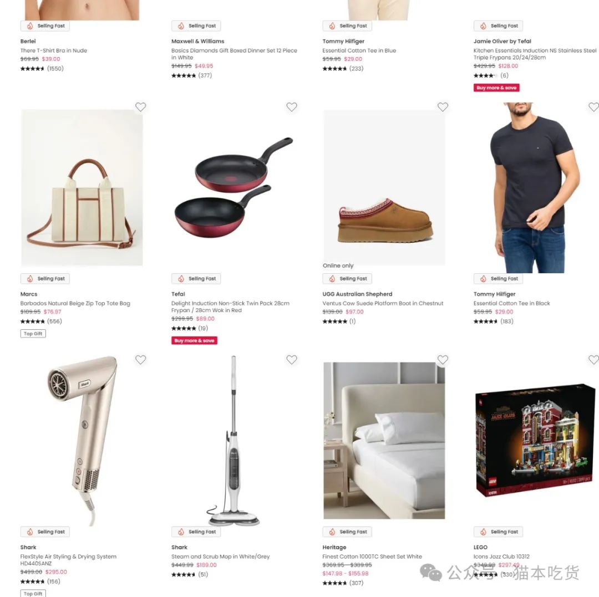Wishlist the Shark FlexStyle hair dryer

(x=140, y=360)
